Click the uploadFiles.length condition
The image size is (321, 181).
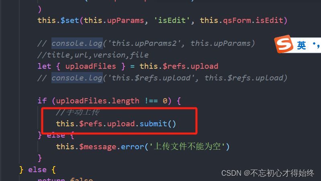[x=98, y=101]
